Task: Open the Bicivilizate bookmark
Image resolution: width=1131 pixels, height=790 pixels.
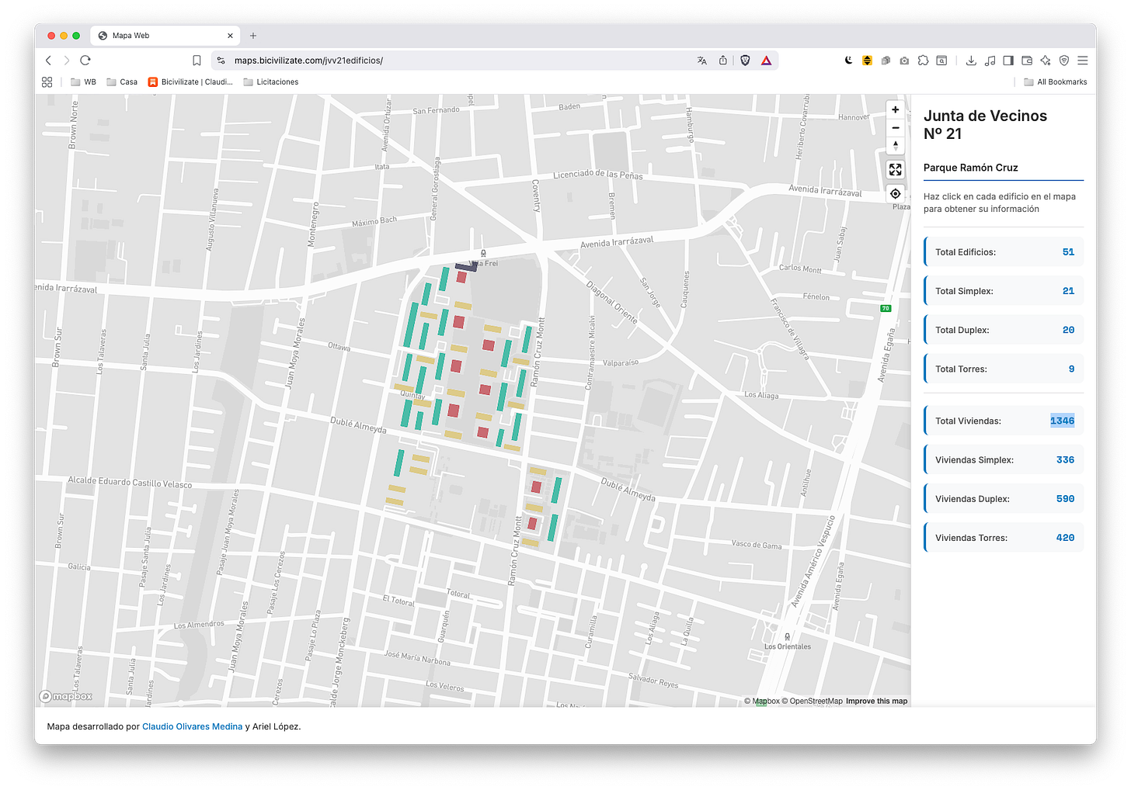Action: point(190,82)
